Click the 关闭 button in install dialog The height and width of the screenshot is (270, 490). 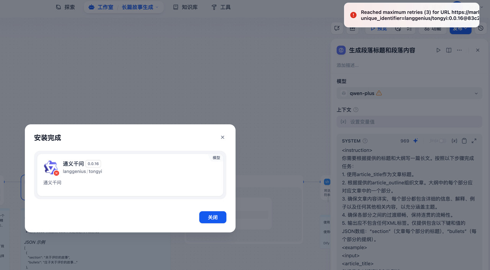click(212, 217)
